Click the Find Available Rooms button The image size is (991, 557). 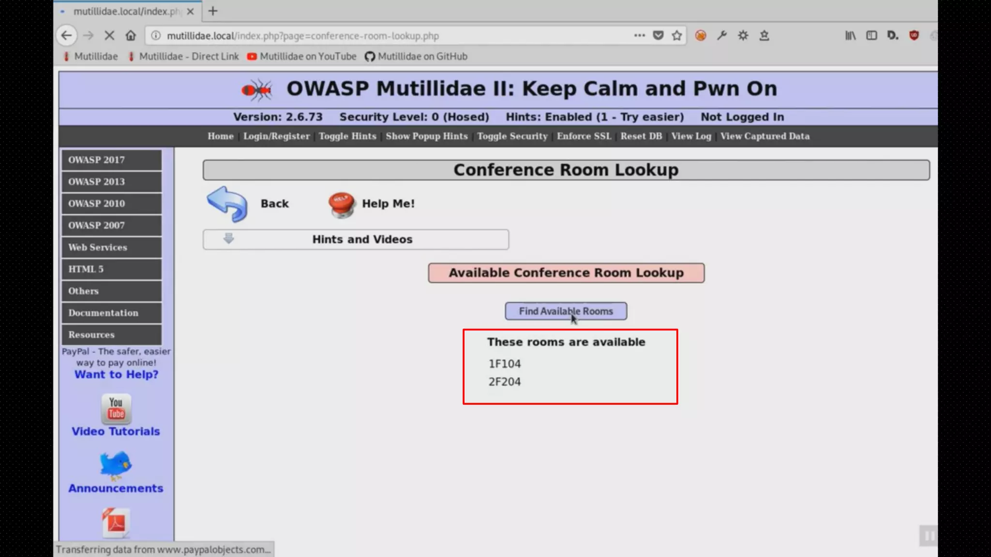tap(566, 311)
